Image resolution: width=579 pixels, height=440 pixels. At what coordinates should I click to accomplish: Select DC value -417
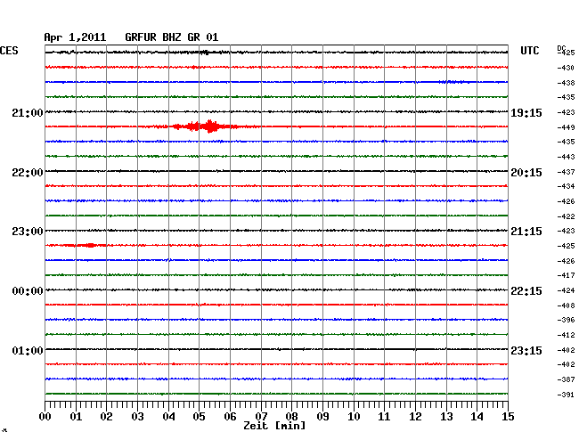[x=566, y=275]
